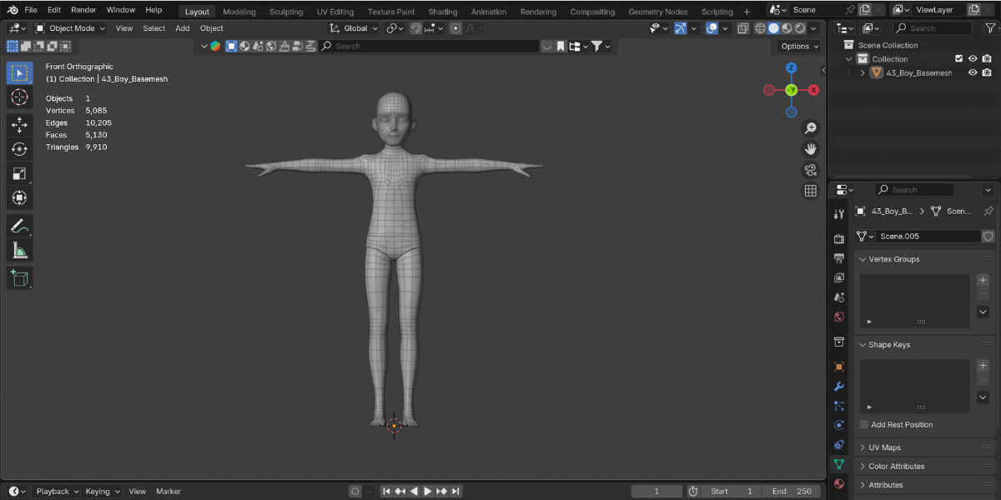Switch viewport to Material Preview shading
Screen dimensions: 1001x500
click(786, 27)
